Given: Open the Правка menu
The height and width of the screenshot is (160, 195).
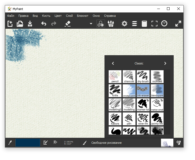Looking at the screenshot, I should point(23,16).
